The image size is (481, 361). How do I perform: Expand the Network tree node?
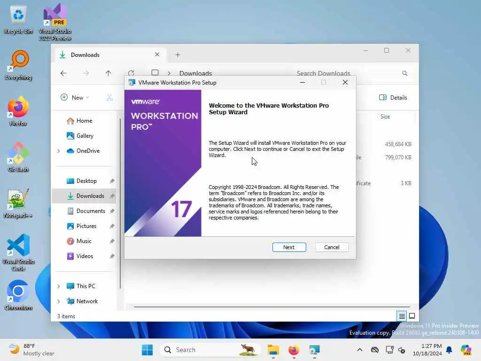click(59, 301)
